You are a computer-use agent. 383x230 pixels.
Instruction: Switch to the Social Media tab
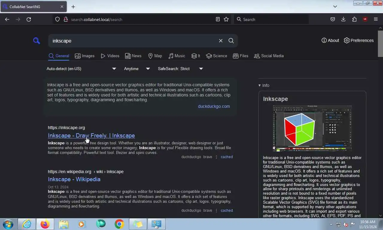[269, 56]
